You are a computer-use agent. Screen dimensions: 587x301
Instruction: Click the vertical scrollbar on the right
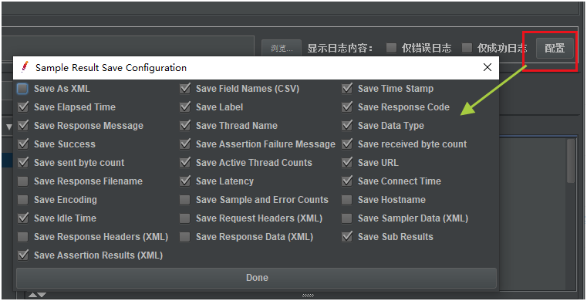point(571,161)
